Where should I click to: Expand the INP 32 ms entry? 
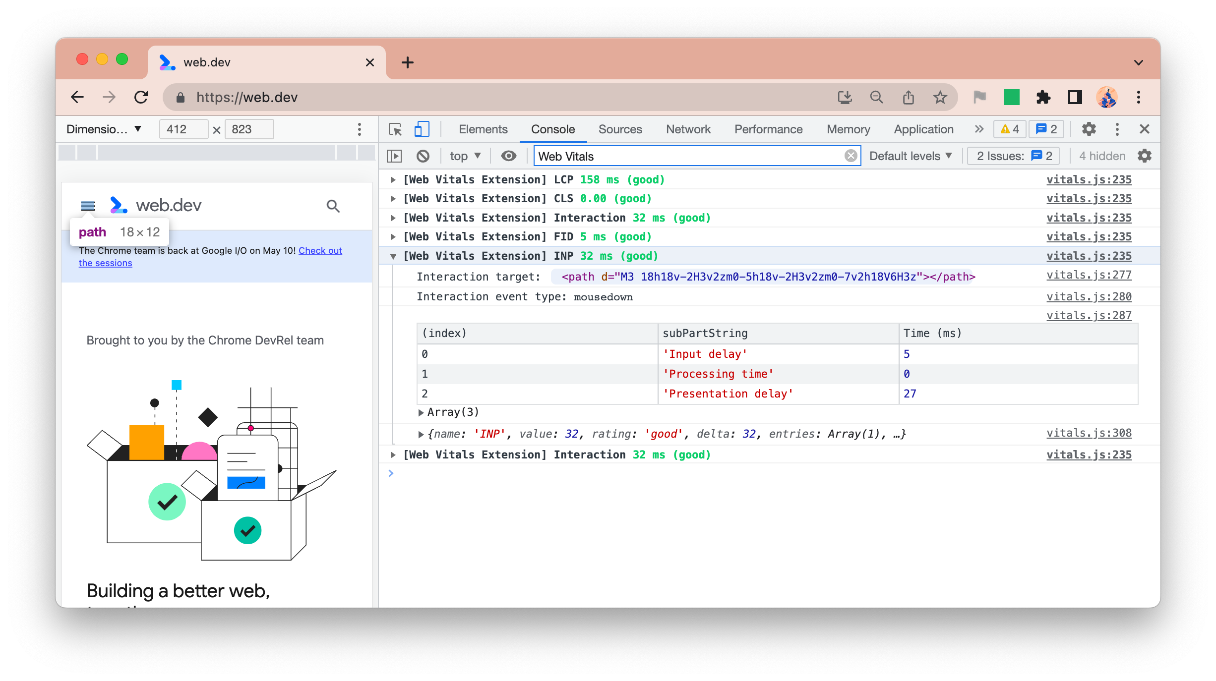(393, 256)
